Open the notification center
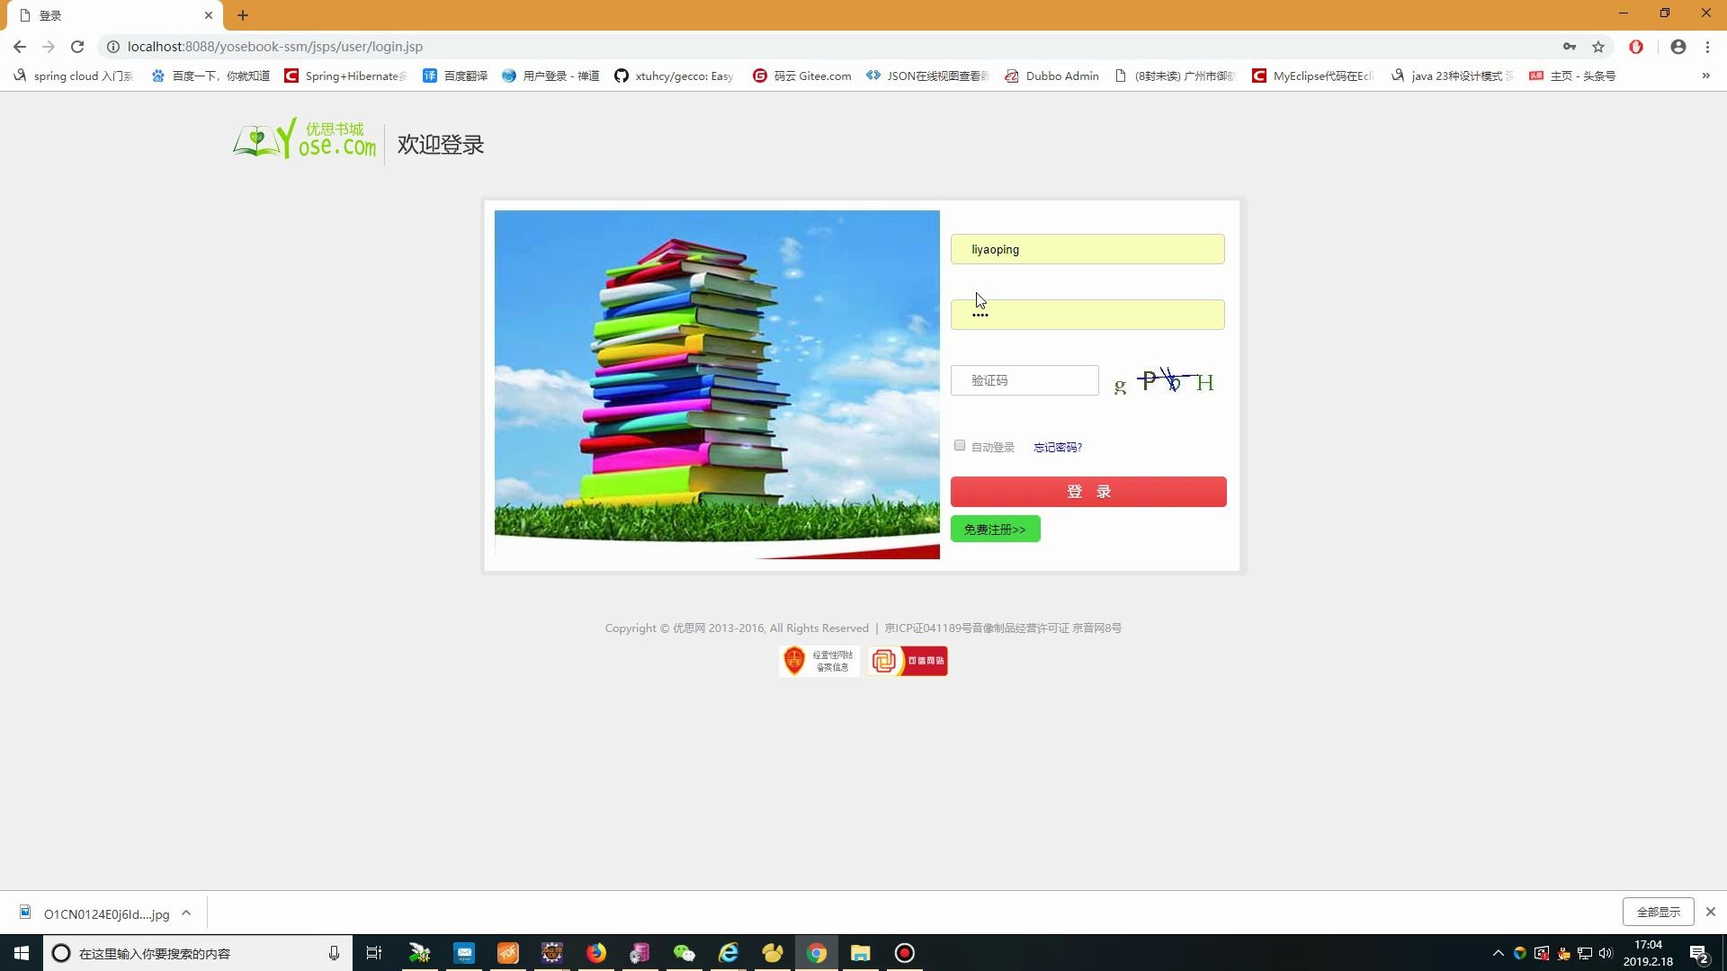 point(1699,953)
